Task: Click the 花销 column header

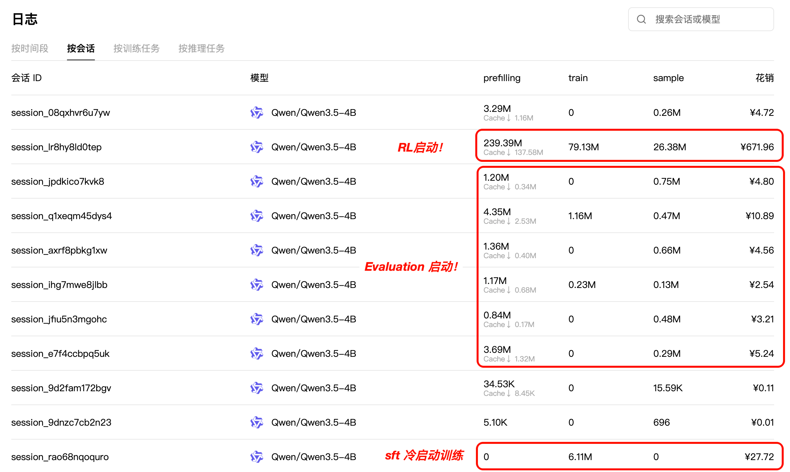Action: pyautogui.click(x=764, y=78)
